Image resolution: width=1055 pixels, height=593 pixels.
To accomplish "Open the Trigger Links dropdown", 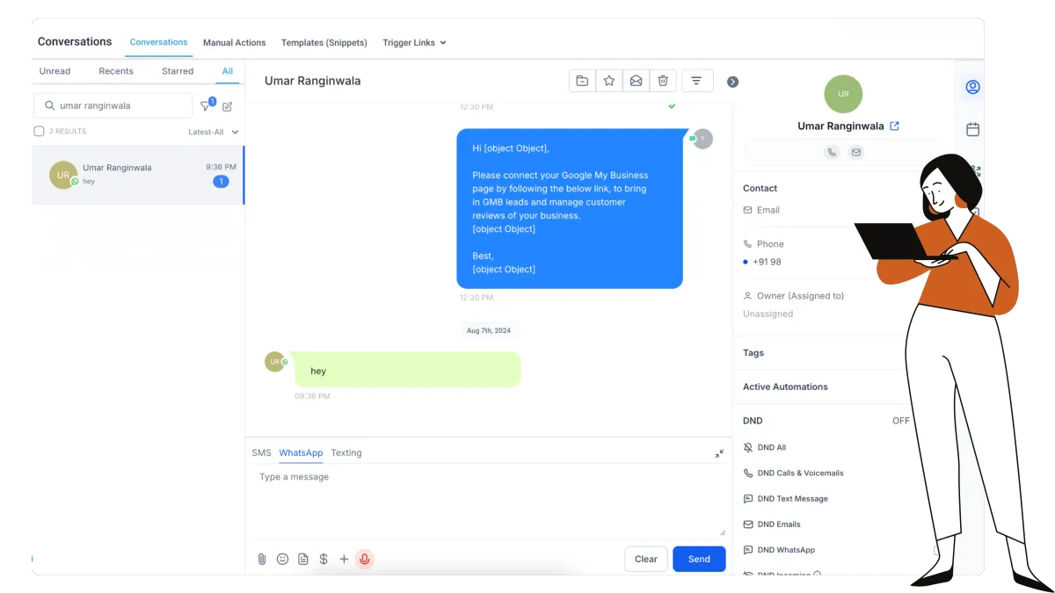I will [x=414, y=42].
